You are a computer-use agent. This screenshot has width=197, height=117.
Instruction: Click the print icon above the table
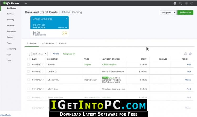coord(185,54)
